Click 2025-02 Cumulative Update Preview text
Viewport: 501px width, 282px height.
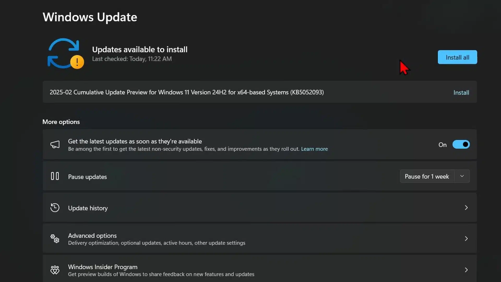[x=187, y=92]
